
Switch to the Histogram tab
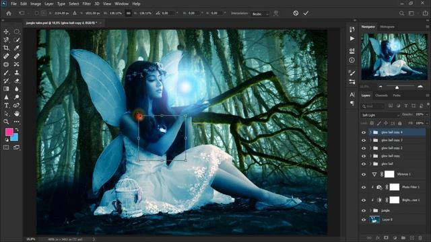pos(387,27)
